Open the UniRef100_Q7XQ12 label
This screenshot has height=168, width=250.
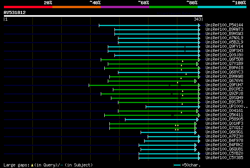224,128
